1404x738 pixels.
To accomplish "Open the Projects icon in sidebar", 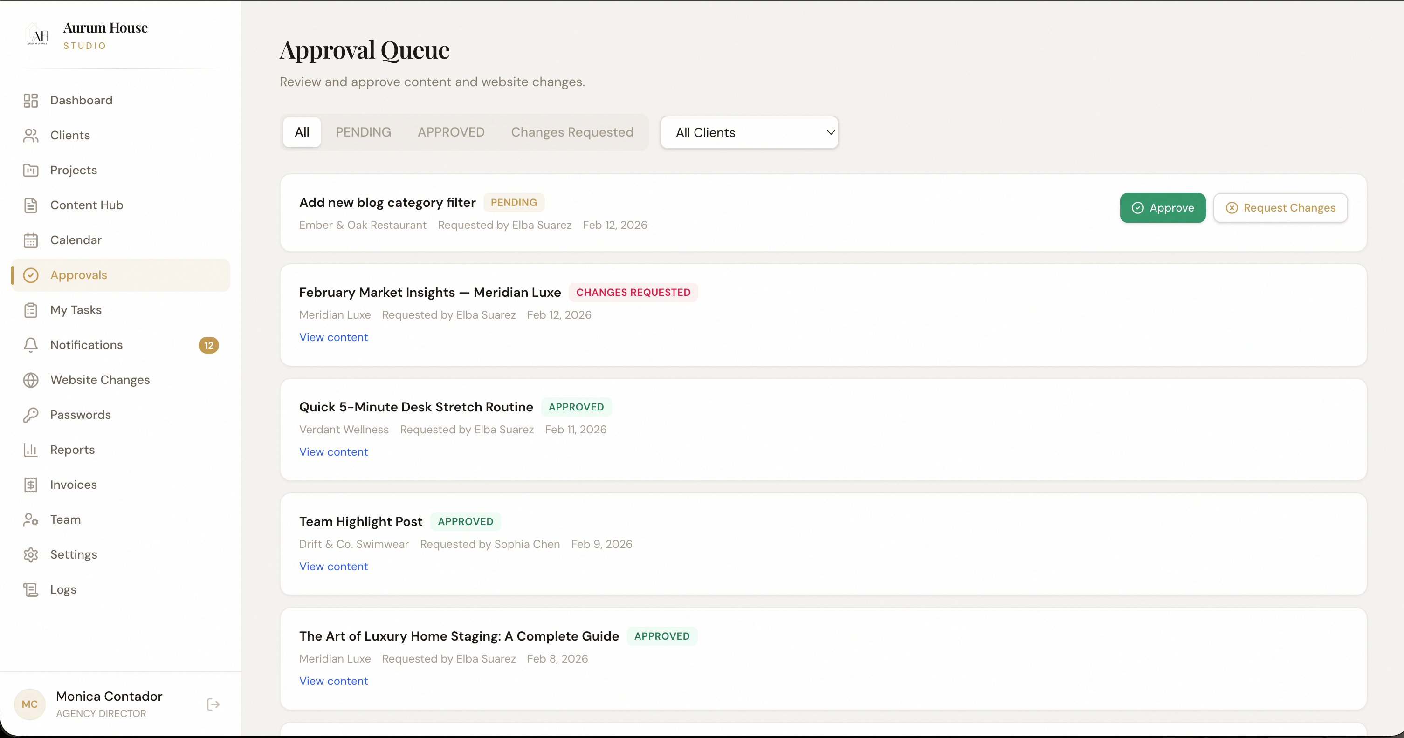I will [x=31, y=170].
